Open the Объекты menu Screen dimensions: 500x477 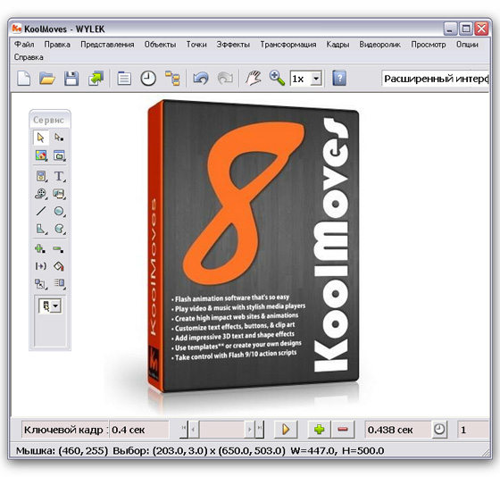point(160,45)
